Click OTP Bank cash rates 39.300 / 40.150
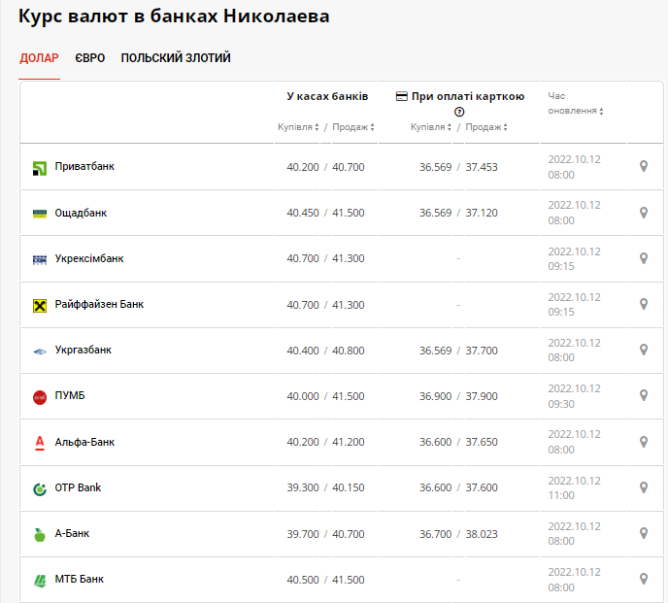The height and width of the screenshot is (603, 668). [x=325, y=487]
